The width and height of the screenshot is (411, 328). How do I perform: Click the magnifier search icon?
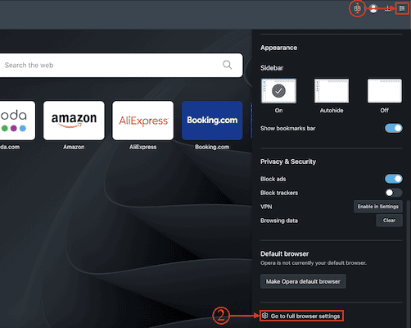coord(227,65)
